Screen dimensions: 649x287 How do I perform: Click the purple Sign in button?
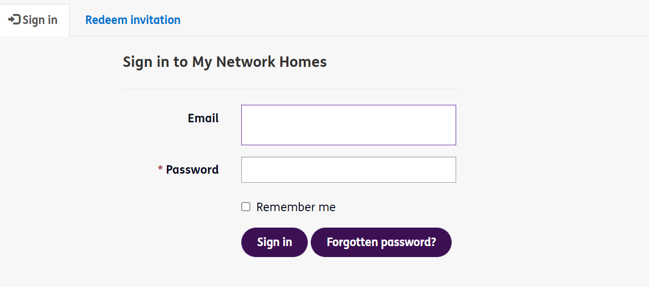click(274, 242)
